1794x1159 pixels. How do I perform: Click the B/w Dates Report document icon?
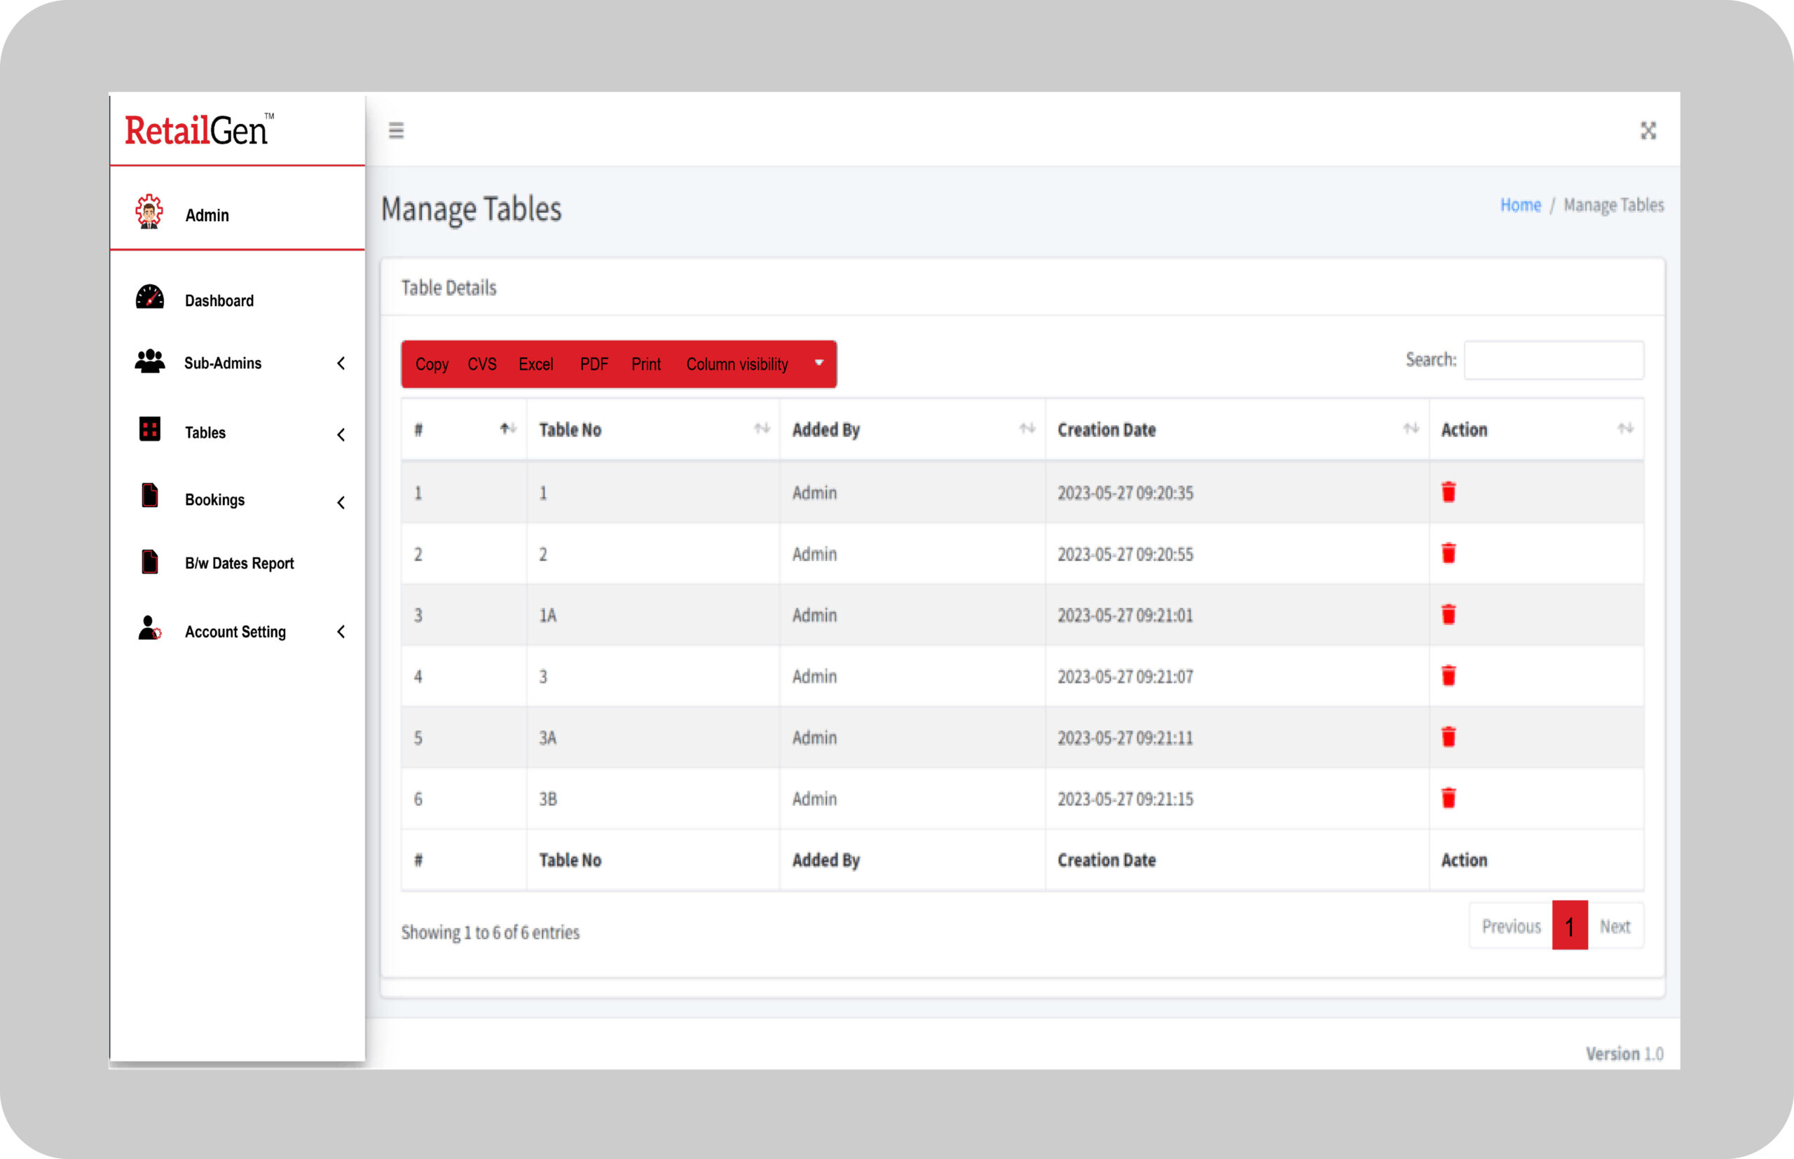[x=150, y=562]
